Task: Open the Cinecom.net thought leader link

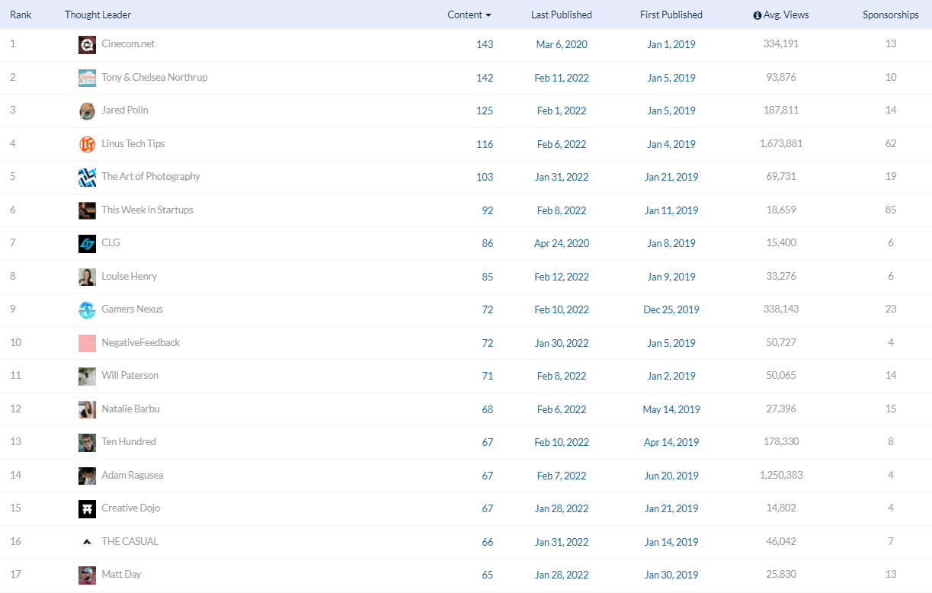Action: tap(128, 44)
